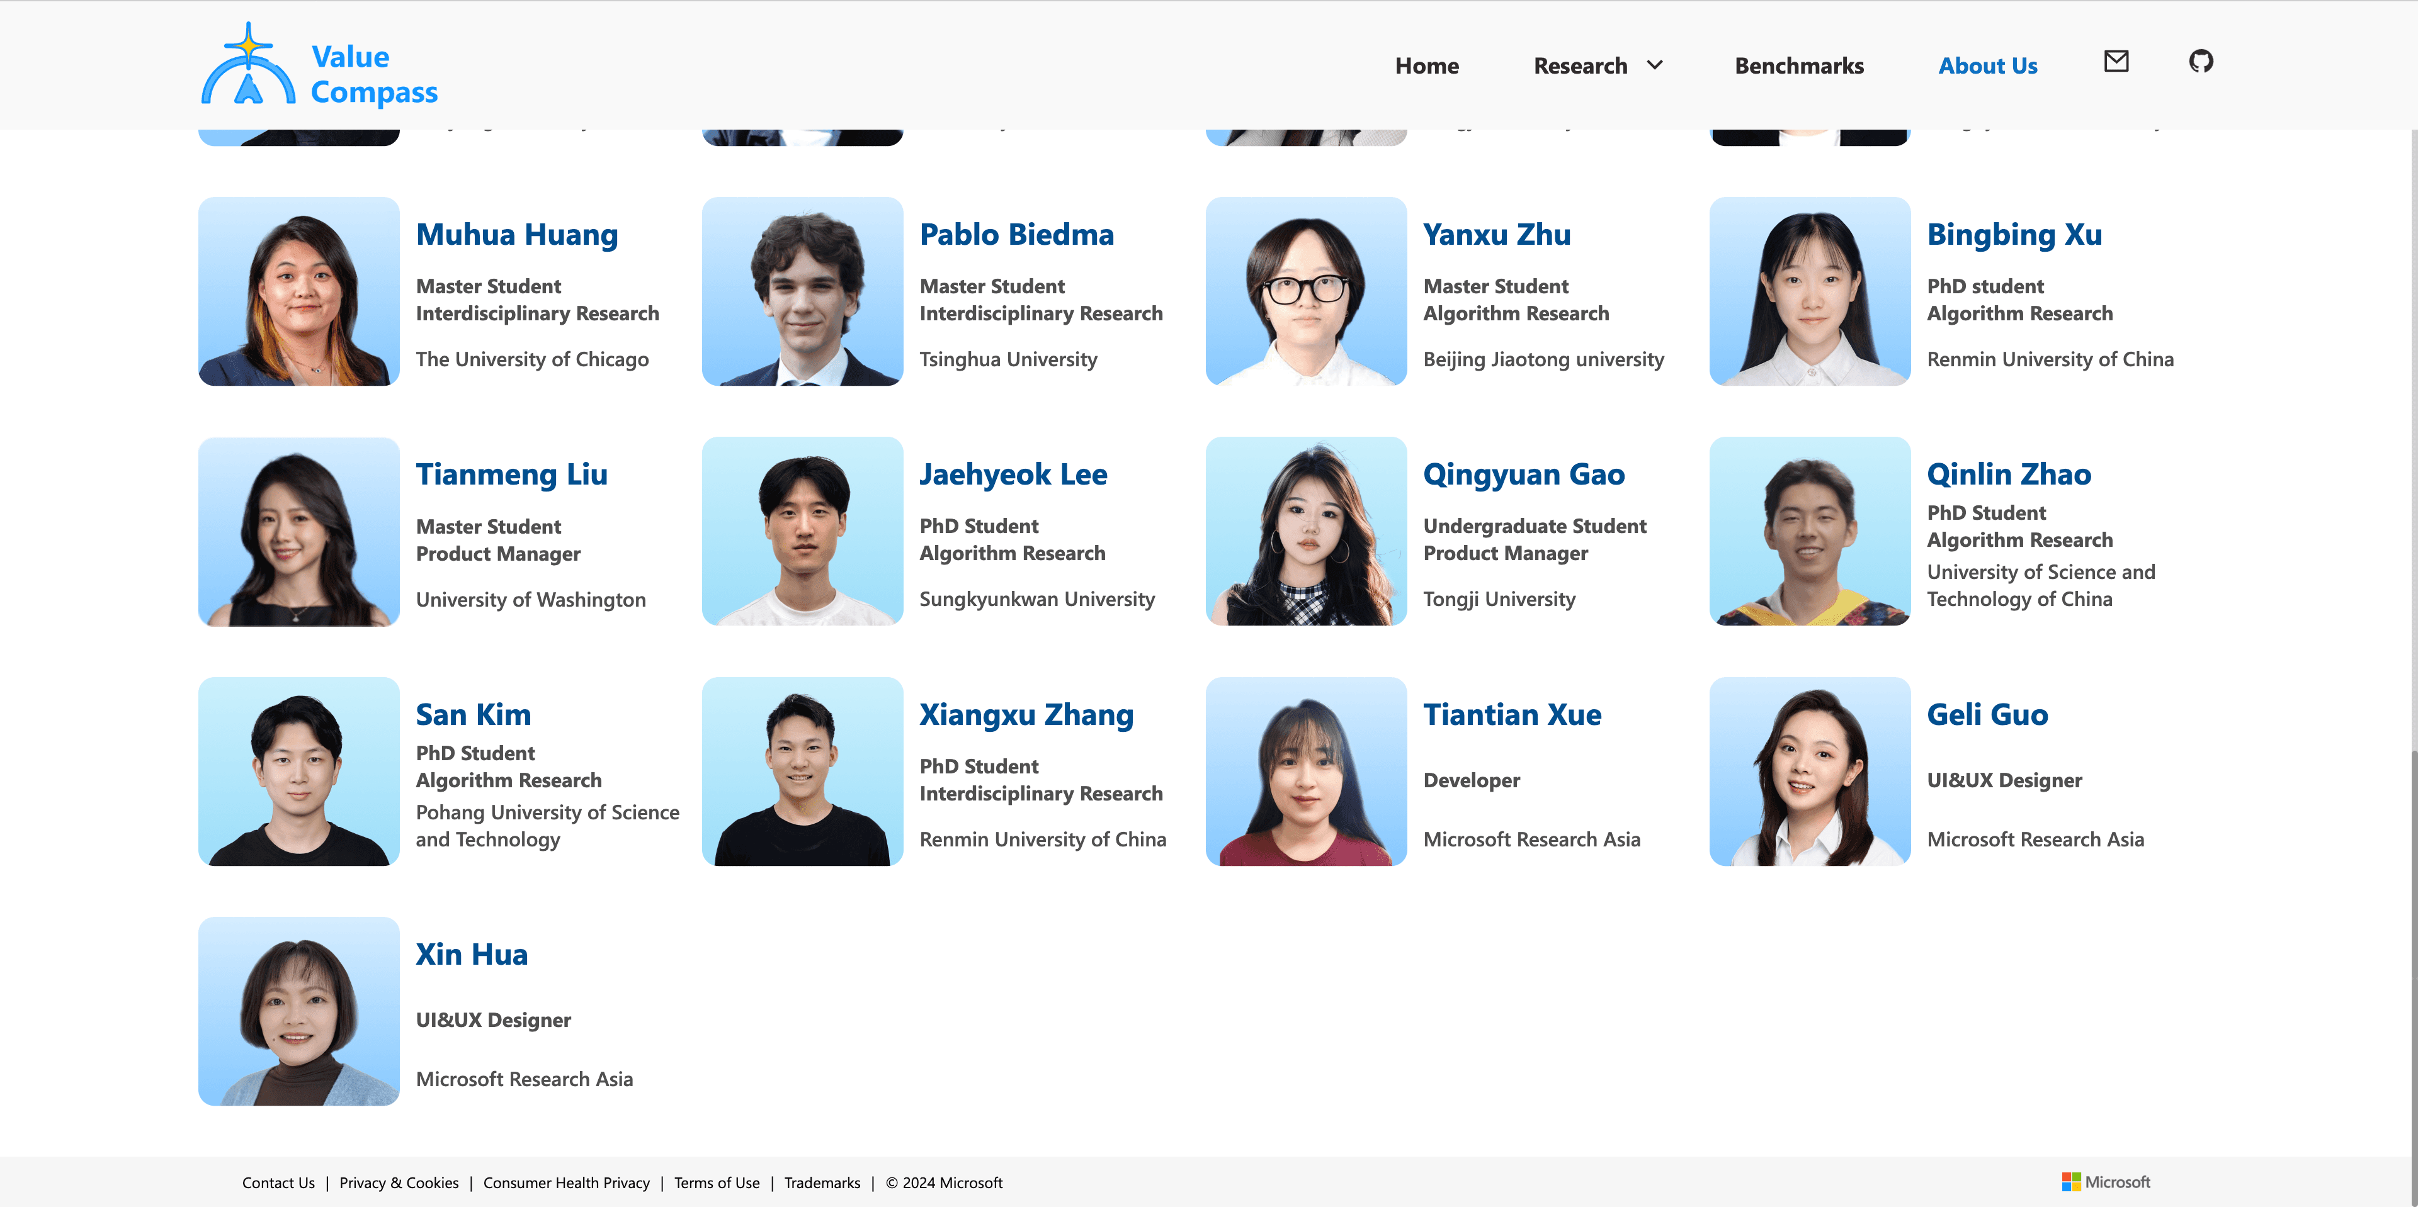This screenshot has width=2418, height=1207.
Task: Click the Contact Us footer link
Action: (278, 1182)
